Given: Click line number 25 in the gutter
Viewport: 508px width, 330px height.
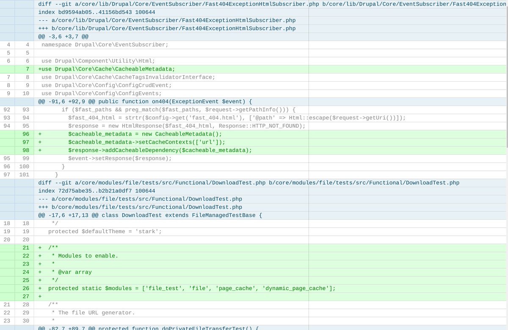Looking at the screenshot, I should click(26, 280).
